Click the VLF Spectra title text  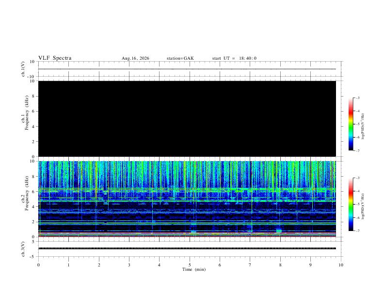coord(55,58)
